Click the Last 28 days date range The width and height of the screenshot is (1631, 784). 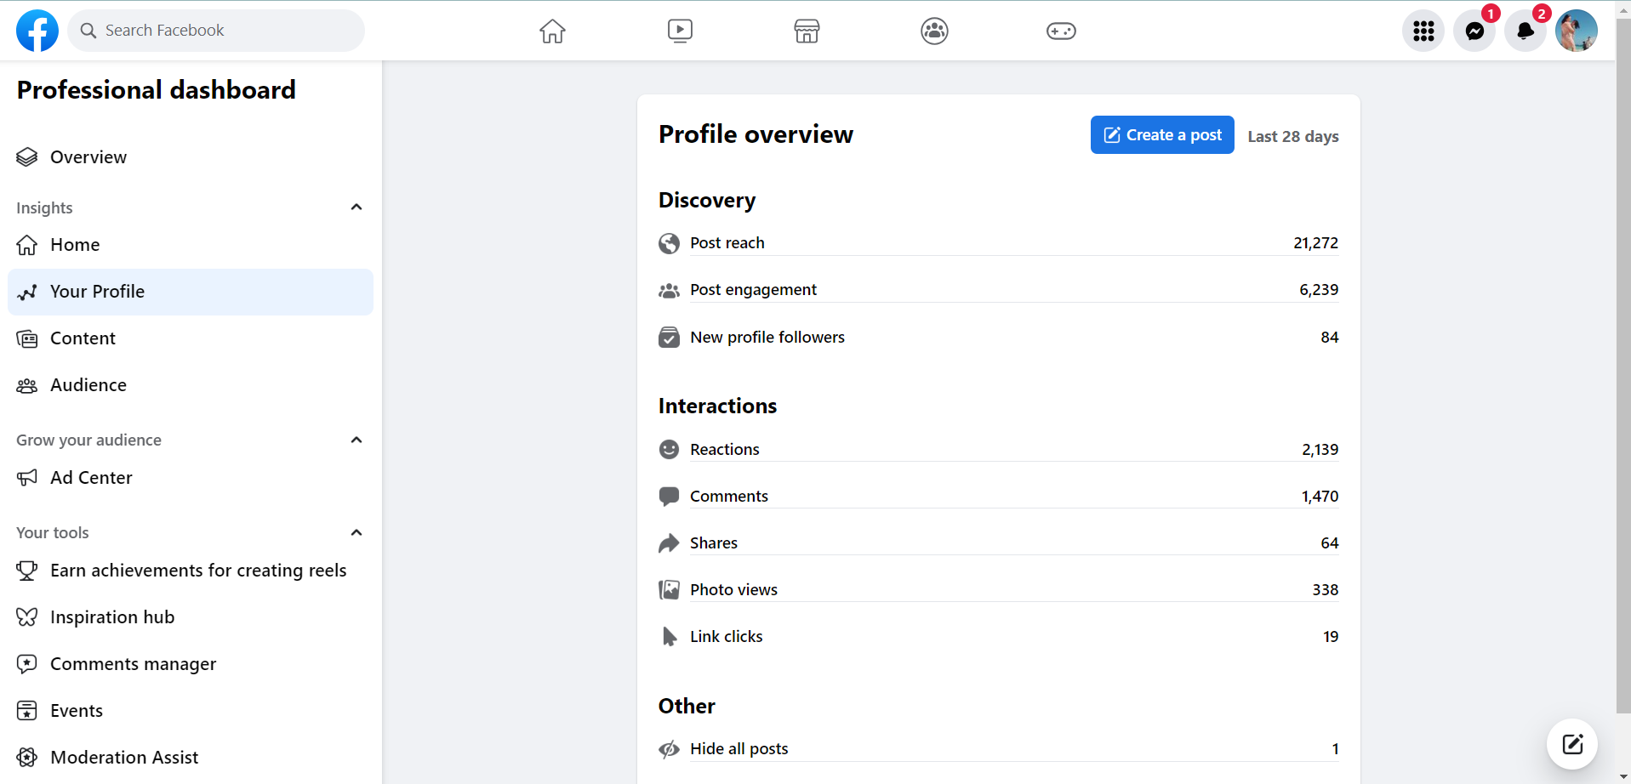pos(1292,136)
